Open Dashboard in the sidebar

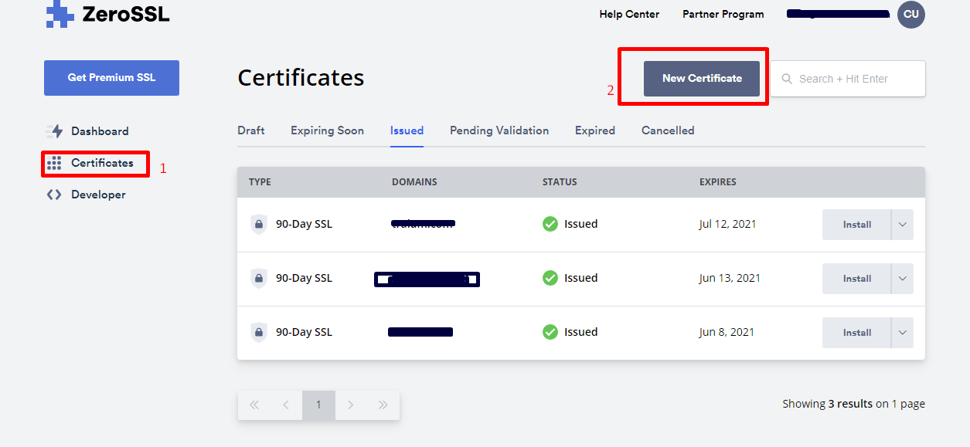point(100,131)
